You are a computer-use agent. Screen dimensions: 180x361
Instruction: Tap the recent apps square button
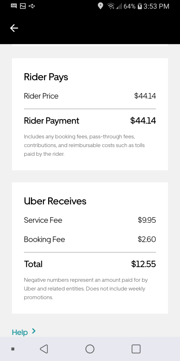pyautogui.click(x=136, y=349)
